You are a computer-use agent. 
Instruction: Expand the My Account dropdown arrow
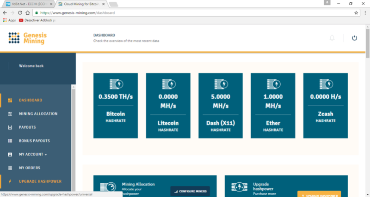point(46,155)
